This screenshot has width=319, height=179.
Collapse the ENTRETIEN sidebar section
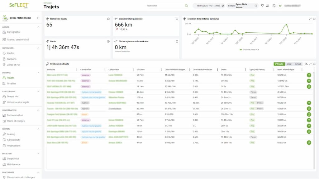tap(38, 154)
